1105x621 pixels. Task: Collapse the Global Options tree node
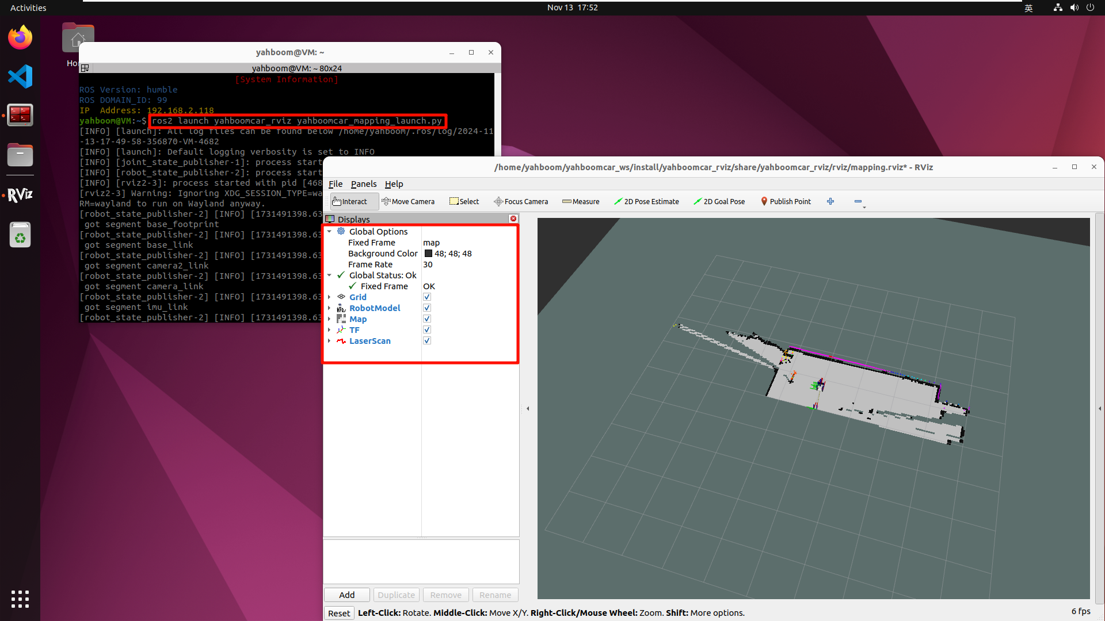(329, 231)
